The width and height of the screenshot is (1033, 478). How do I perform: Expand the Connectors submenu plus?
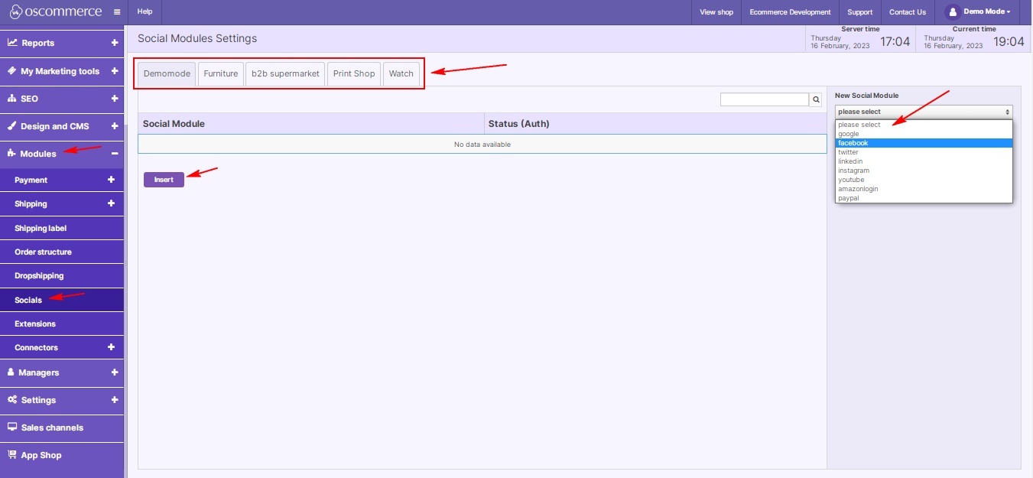click(x=111, y=347)
